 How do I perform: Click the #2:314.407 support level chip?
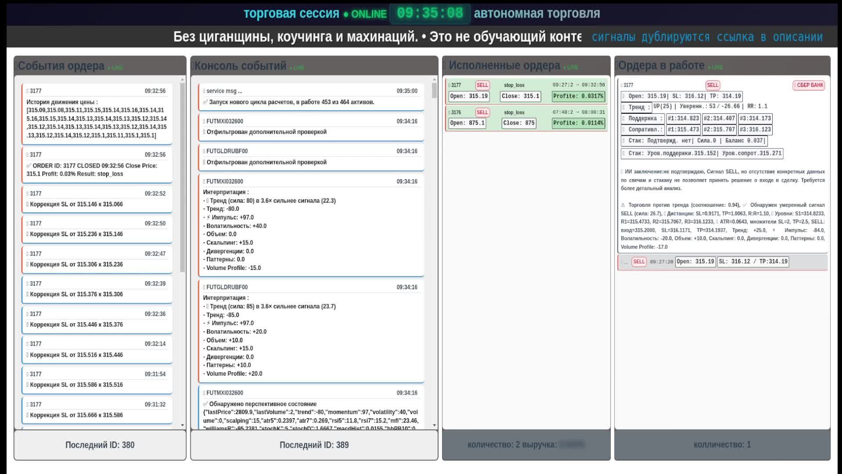tap(719, 118)
